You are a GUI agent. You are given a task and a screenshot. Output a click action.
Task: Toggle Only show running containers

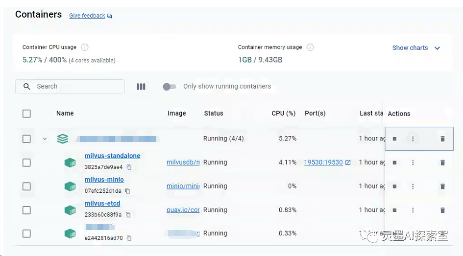click(170, 87)
